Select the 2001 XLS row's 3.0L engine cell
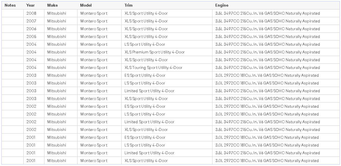 (x=267, y=161)
